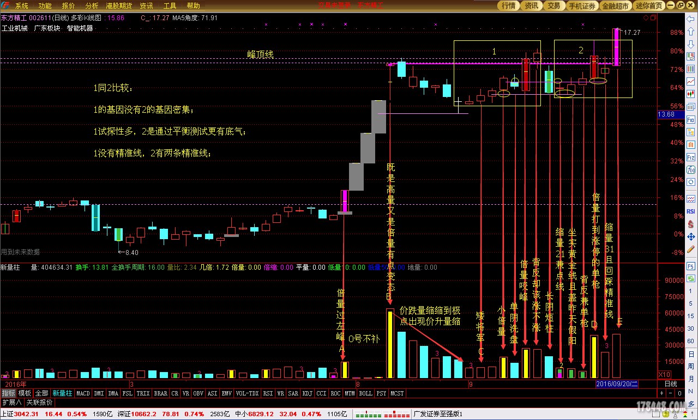Click the F12 trading icon in sidebar
Image resolution: width=698 pixels, height=420 pixels.
(691, 157)
